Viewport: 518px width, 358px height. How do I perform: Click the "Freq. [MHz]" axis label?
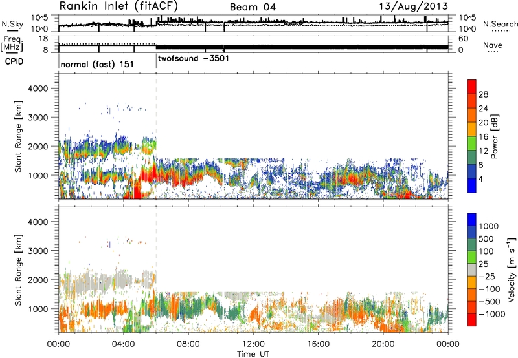[x=12, y=43]
